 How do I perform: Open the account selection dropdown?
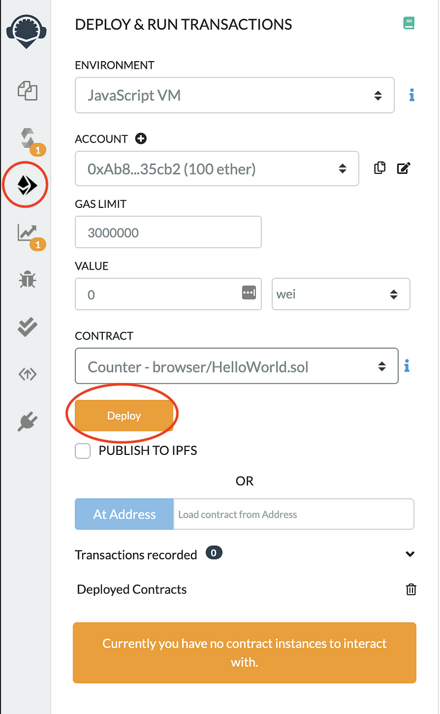pyautogui.click(x=217, y=168)
